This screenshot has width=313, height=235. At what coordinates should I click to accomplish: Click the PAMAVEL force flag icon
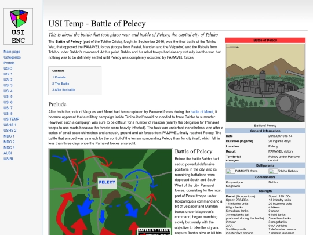coord(230,171)
